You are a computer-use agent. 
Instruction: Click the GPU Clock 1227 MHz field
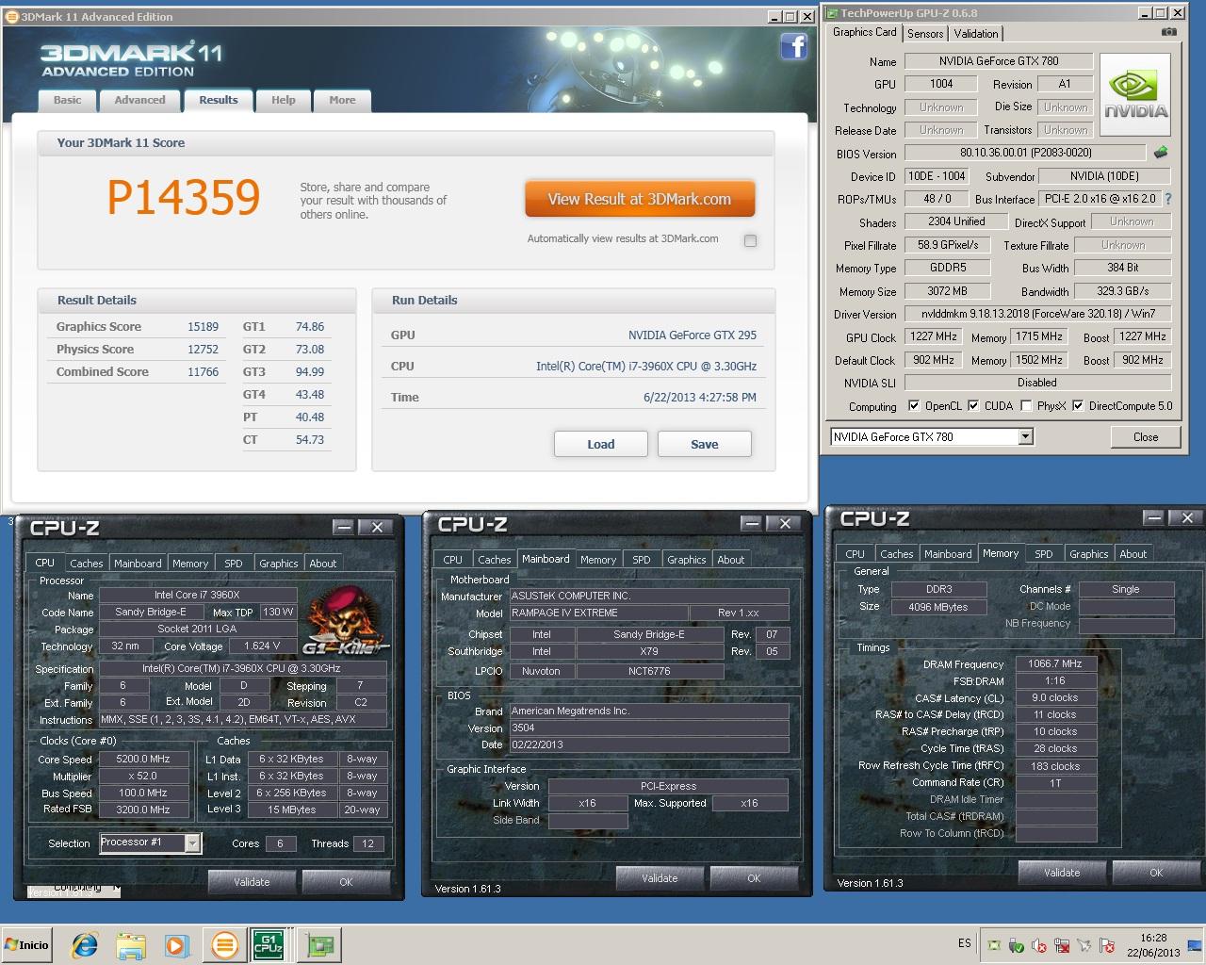click(x=934, y=336)
